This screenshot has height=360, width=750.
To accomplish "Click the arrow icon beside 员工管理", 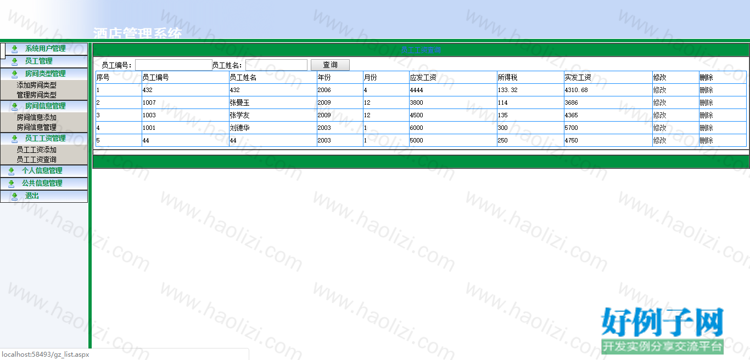I will click(15, 61).
